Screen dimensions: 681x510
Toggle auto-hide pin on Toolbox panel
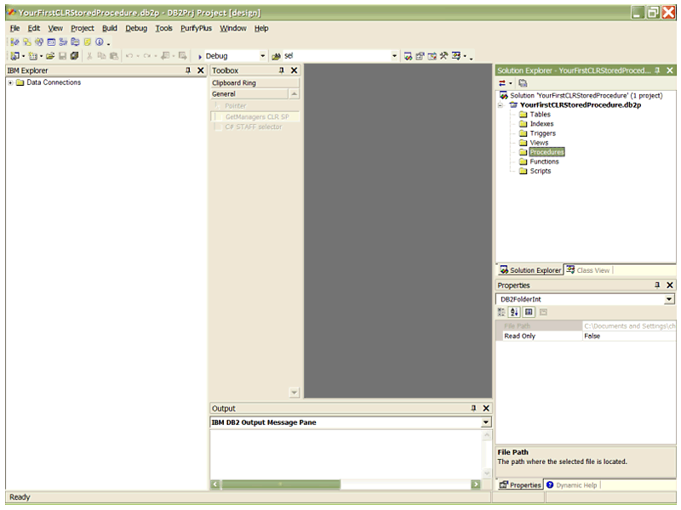(282, 71)
